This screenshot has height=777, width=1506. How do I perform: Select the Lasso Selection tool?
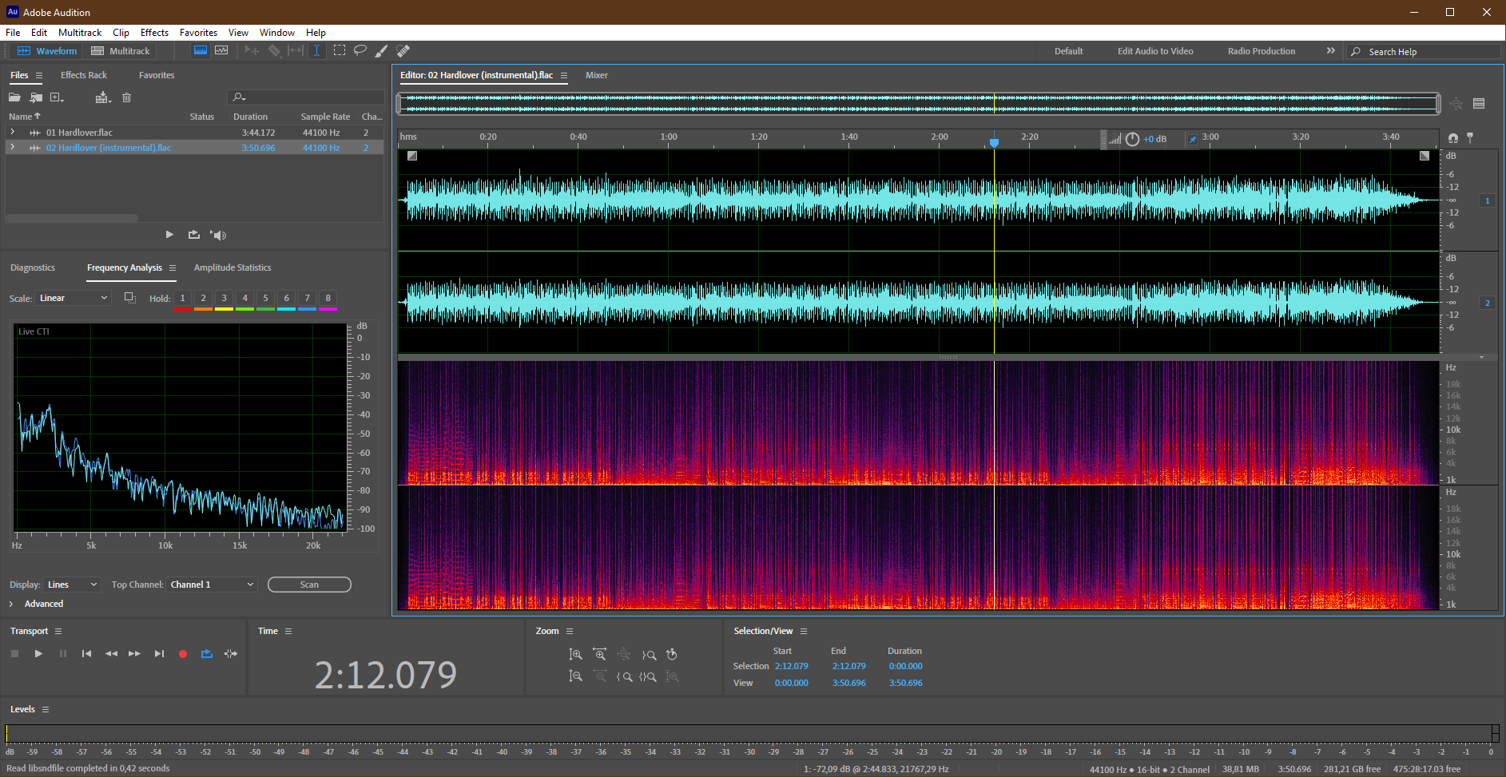pyautogui.click(x=360, y=50)
